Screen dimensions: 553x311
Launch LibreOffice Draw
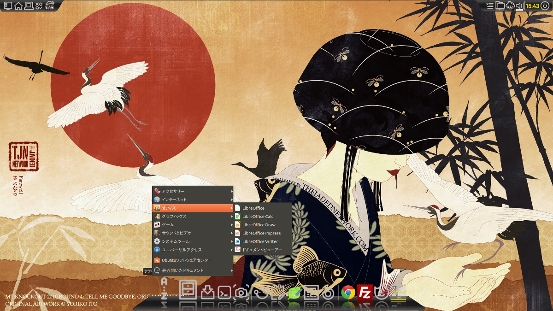pyautogui.click(x=263, y=225)
